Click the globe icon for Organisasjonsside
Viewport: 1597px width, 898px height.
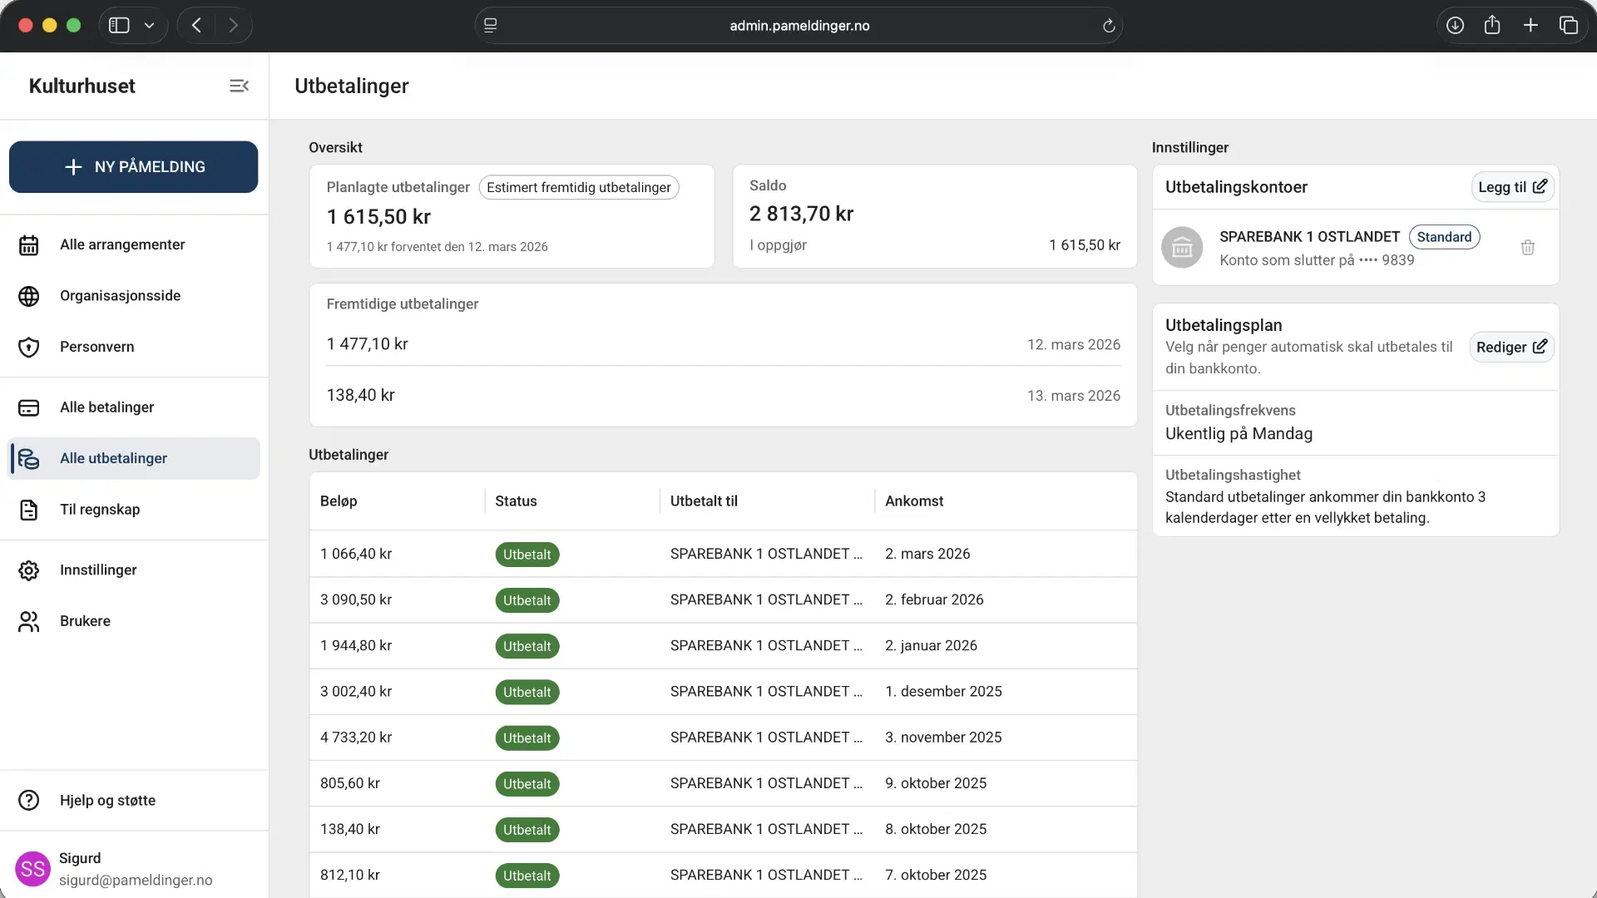[29, 296]
